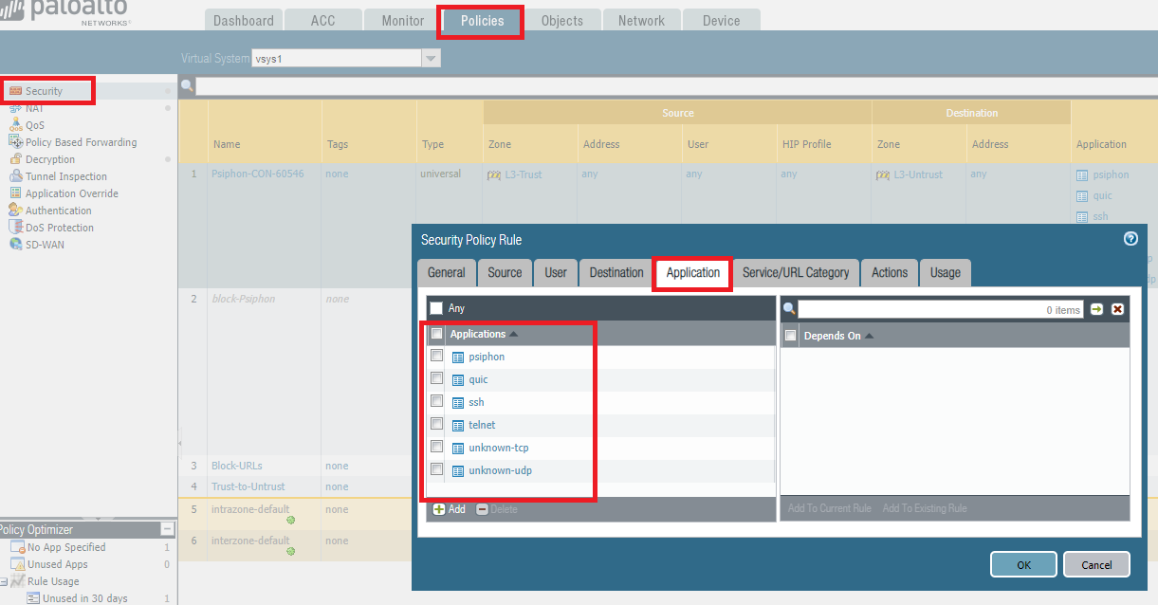Image resolution: width=1158 pixels, height=605 pixels.
Task: Click the Decryption lock icon
Action: (x=16, y=159)
